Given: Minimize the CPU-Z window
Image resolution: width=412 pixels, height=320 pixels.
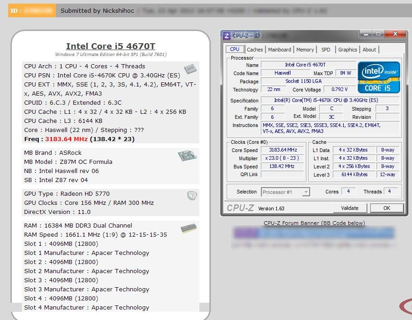Looking at the screenshot, I should point(366,34).
